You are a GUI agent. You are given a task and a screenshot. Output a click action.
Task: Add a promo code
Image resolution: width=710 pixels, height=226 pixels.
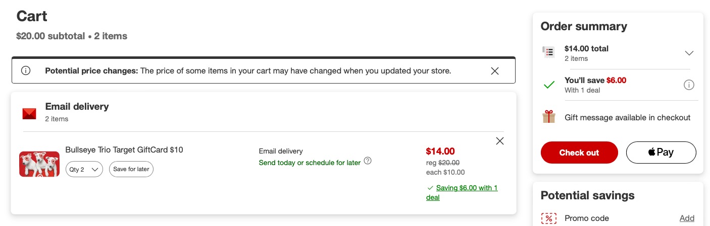coord(687,218)
